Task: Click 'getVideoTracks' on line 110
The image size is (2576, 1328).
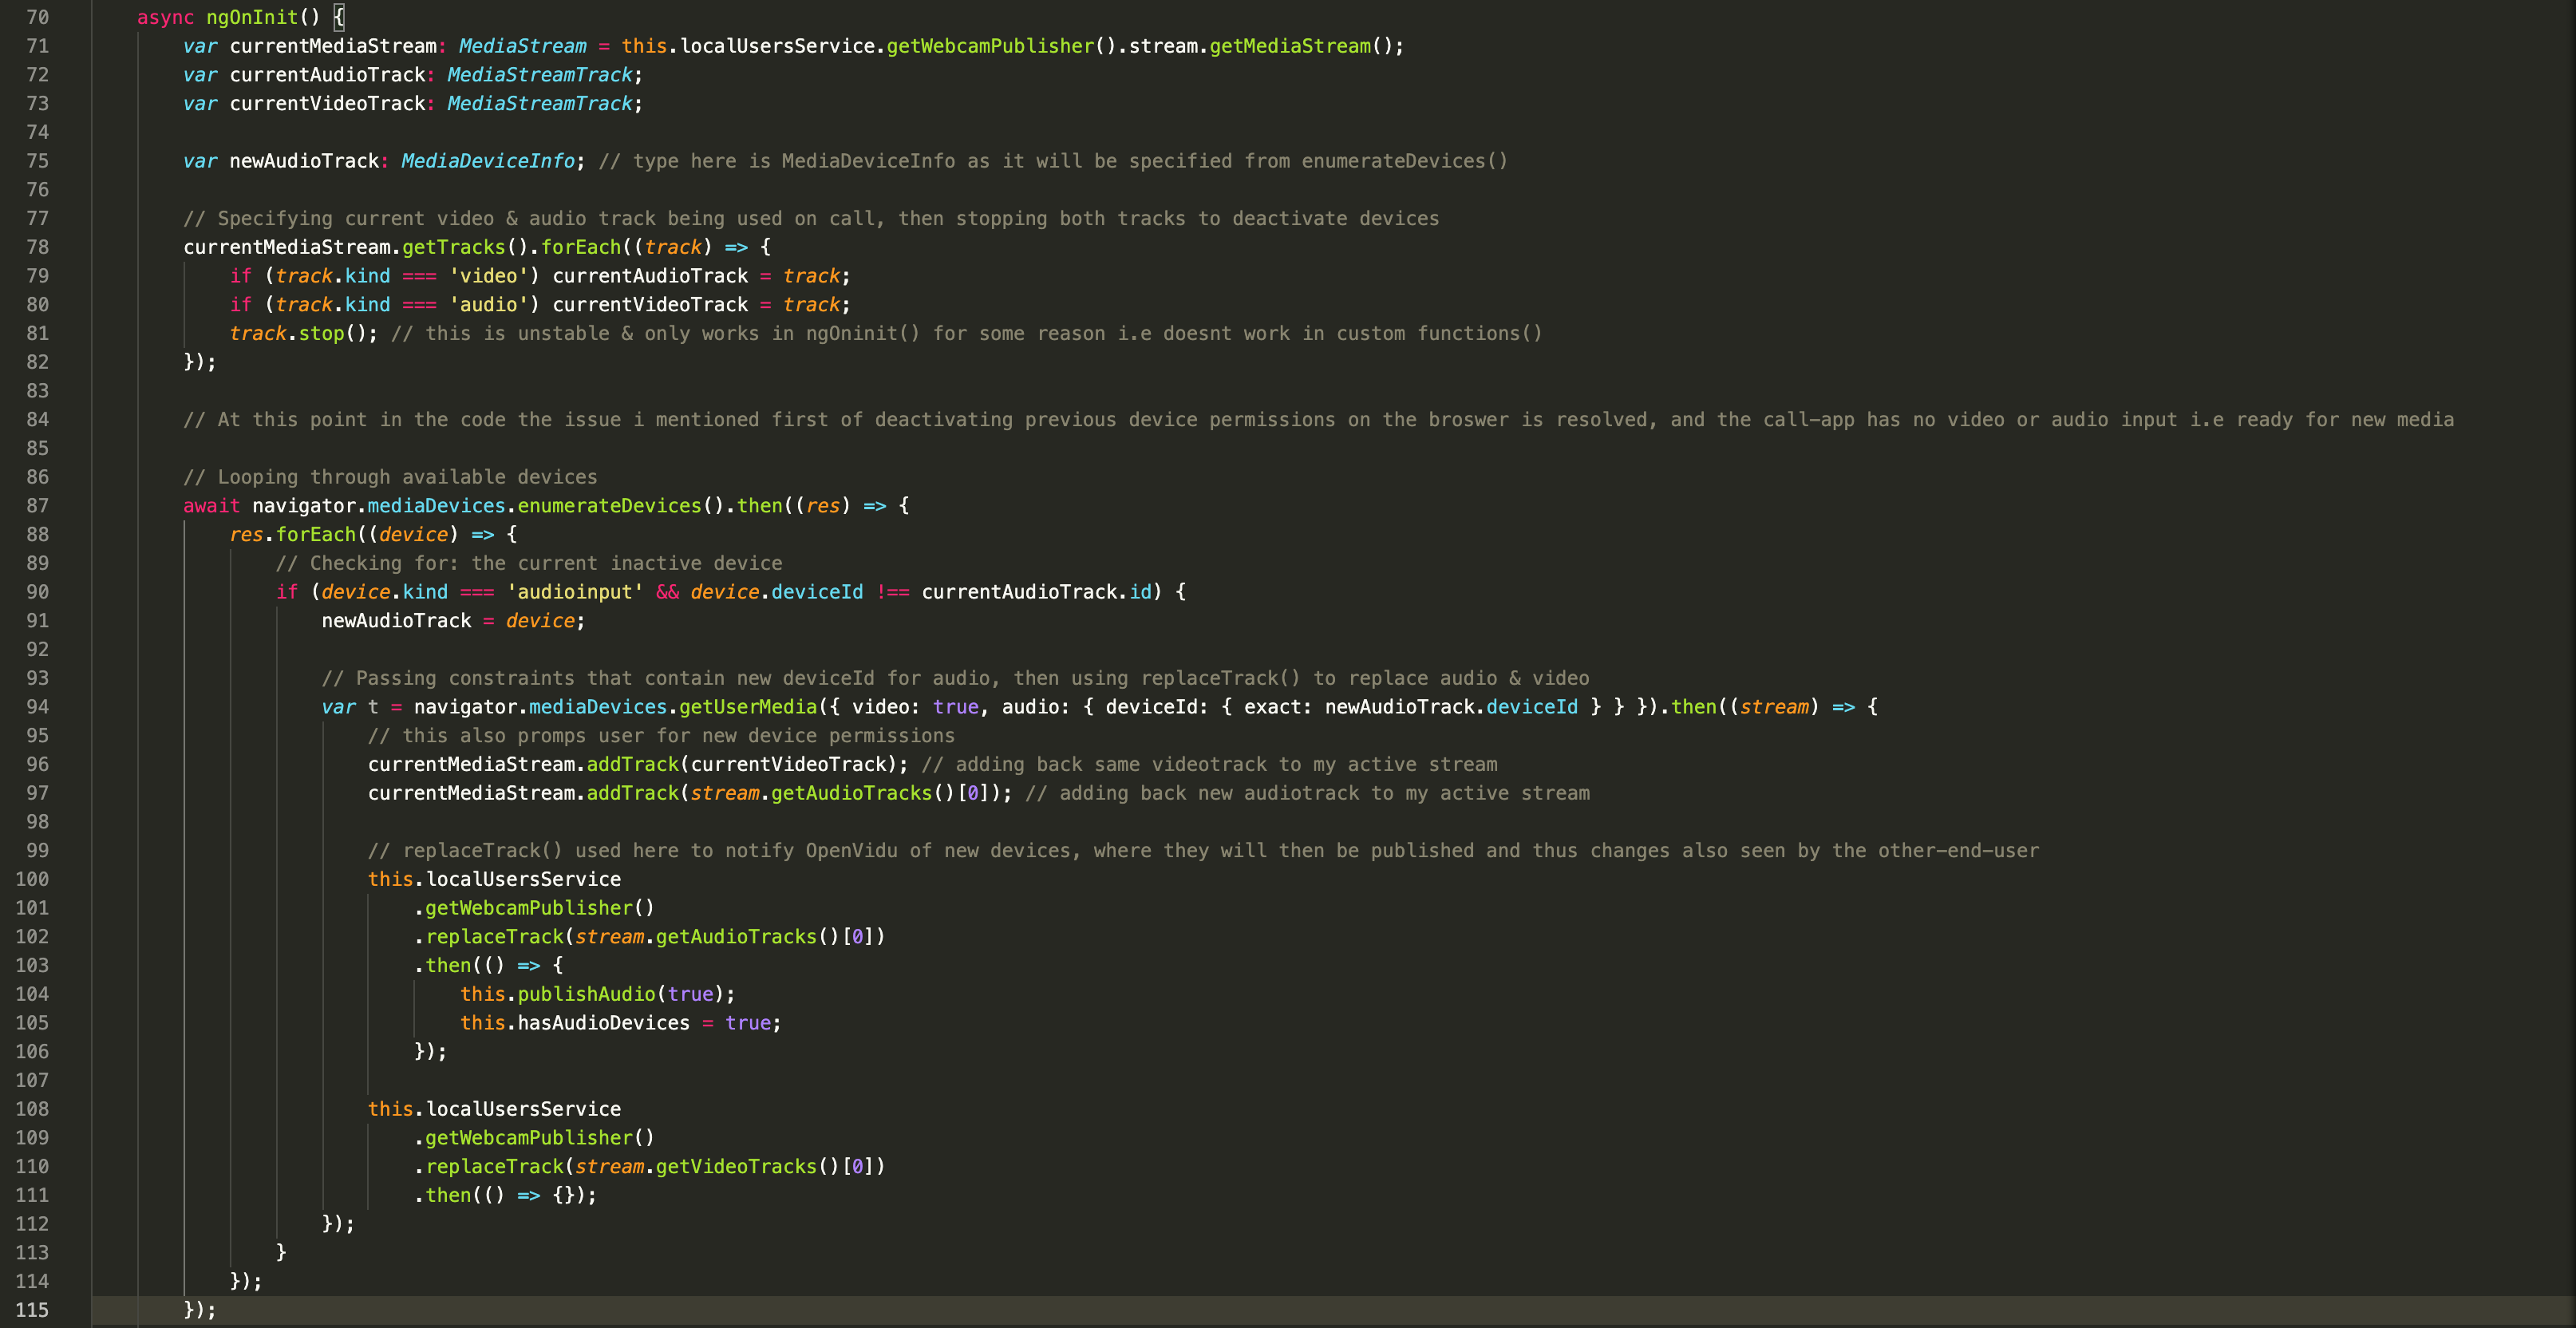Action: coord(736,1167)
